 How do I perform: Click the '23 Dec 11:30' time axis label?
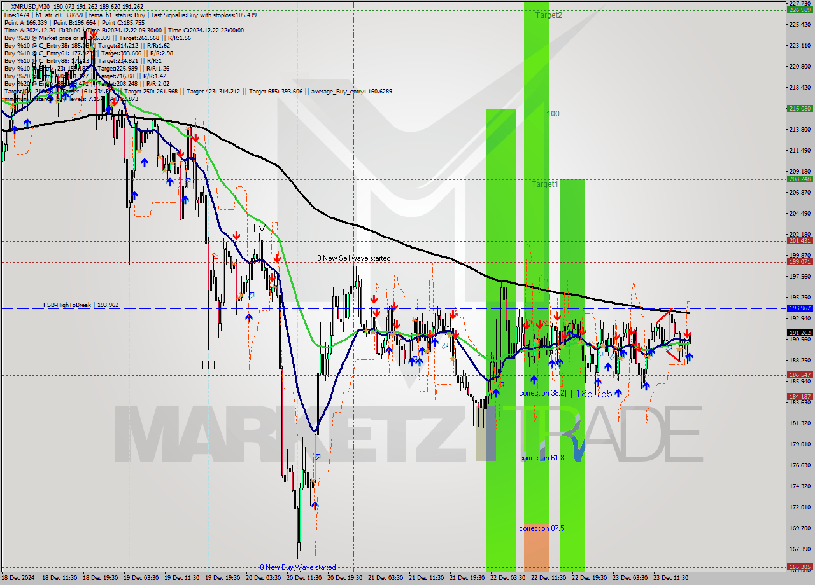pos(671,578)
